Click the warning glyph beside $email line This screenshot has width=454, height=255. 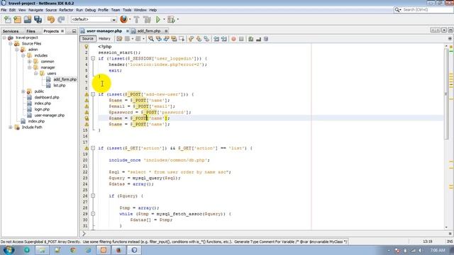pos(87,106)
